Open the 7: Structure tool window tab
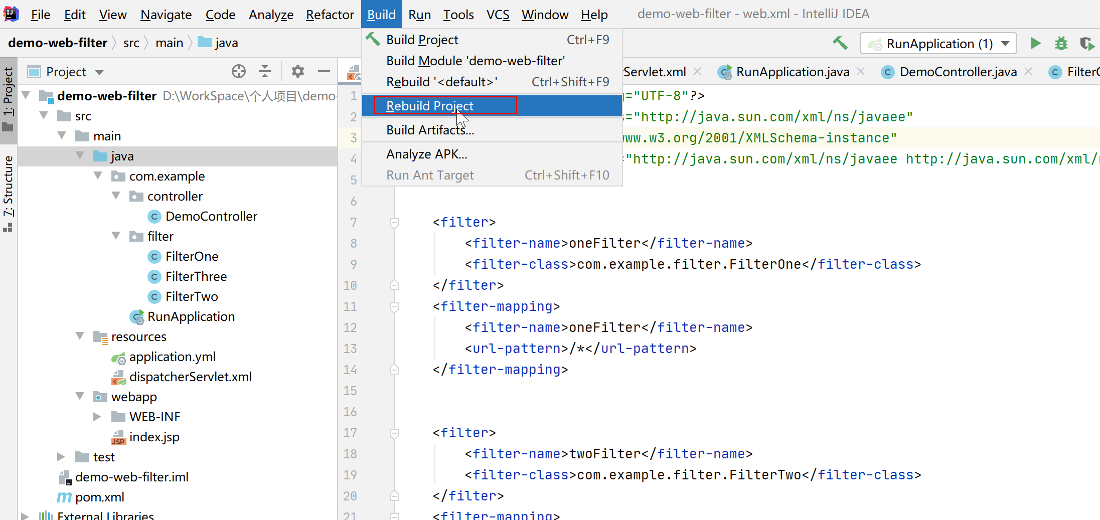 click(8, 193)
